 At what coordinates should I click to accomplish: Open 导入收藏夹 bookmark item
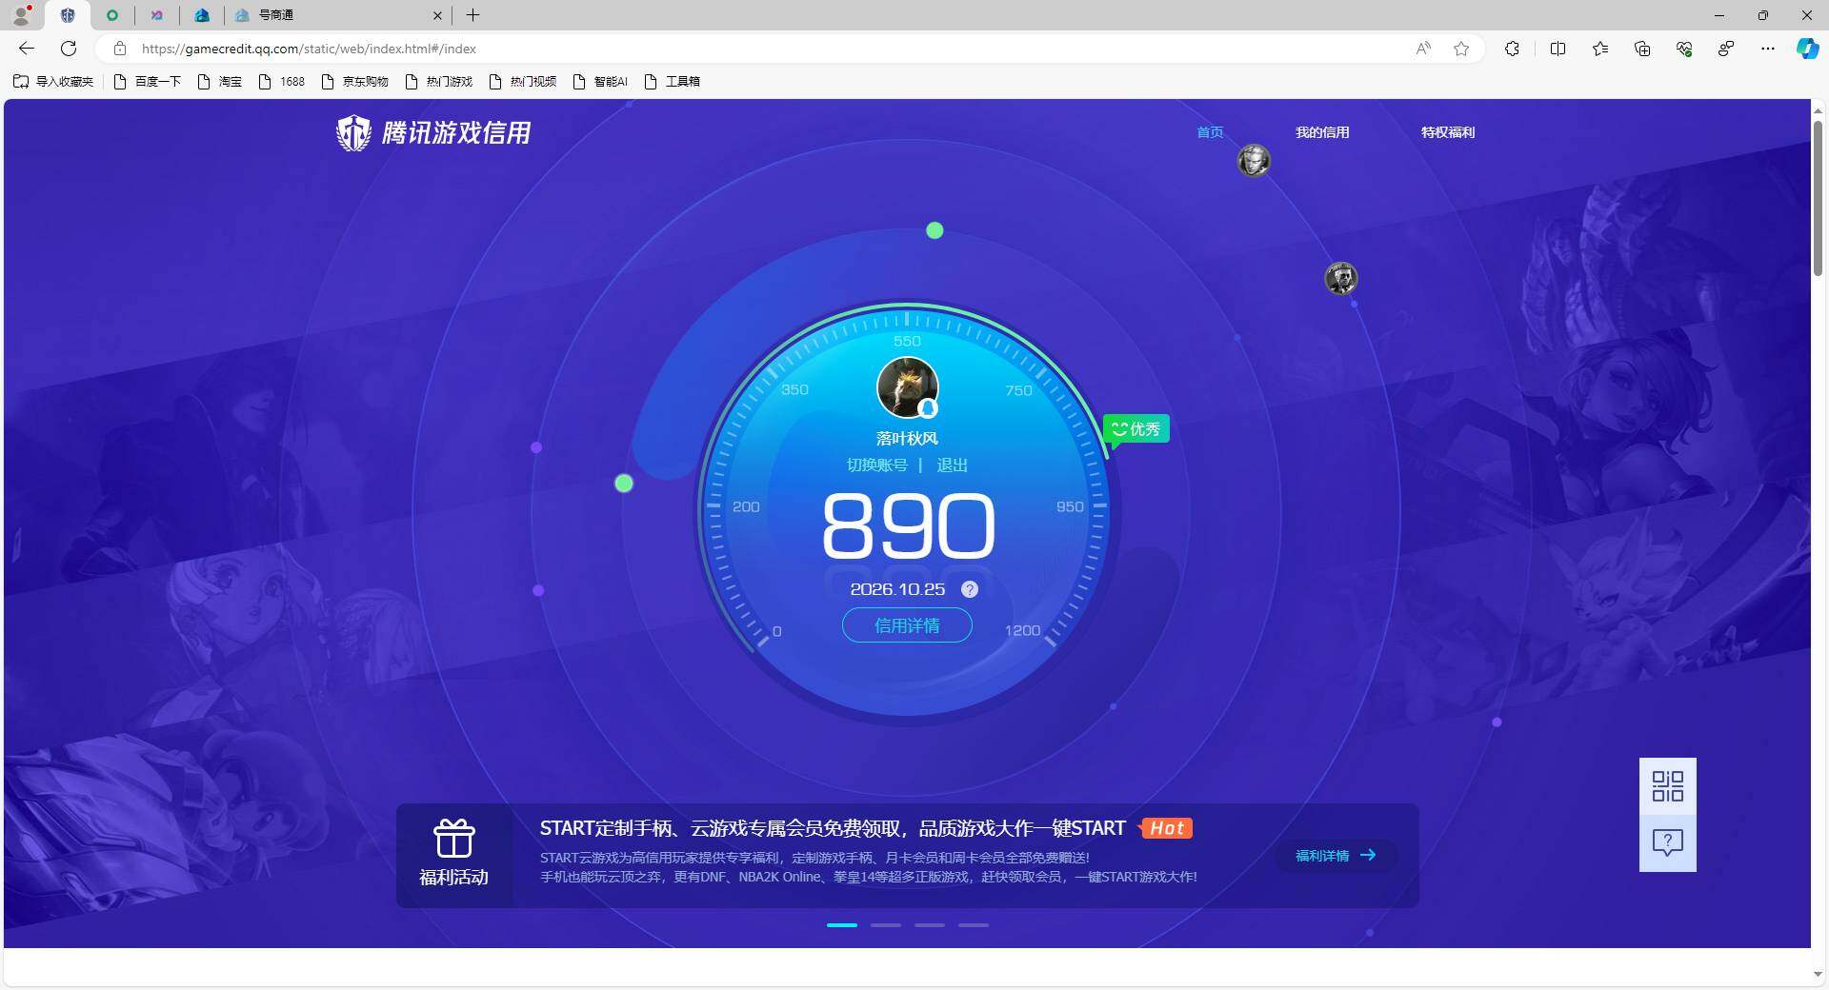(x=53, y=81)
